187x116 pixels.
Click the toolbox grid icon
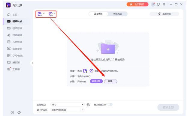tap(9, 69)
